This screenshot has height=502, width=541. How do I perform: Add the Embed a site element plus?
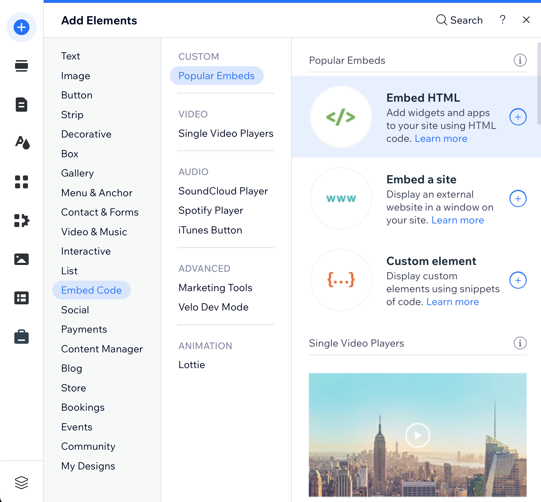click(518, 199)
